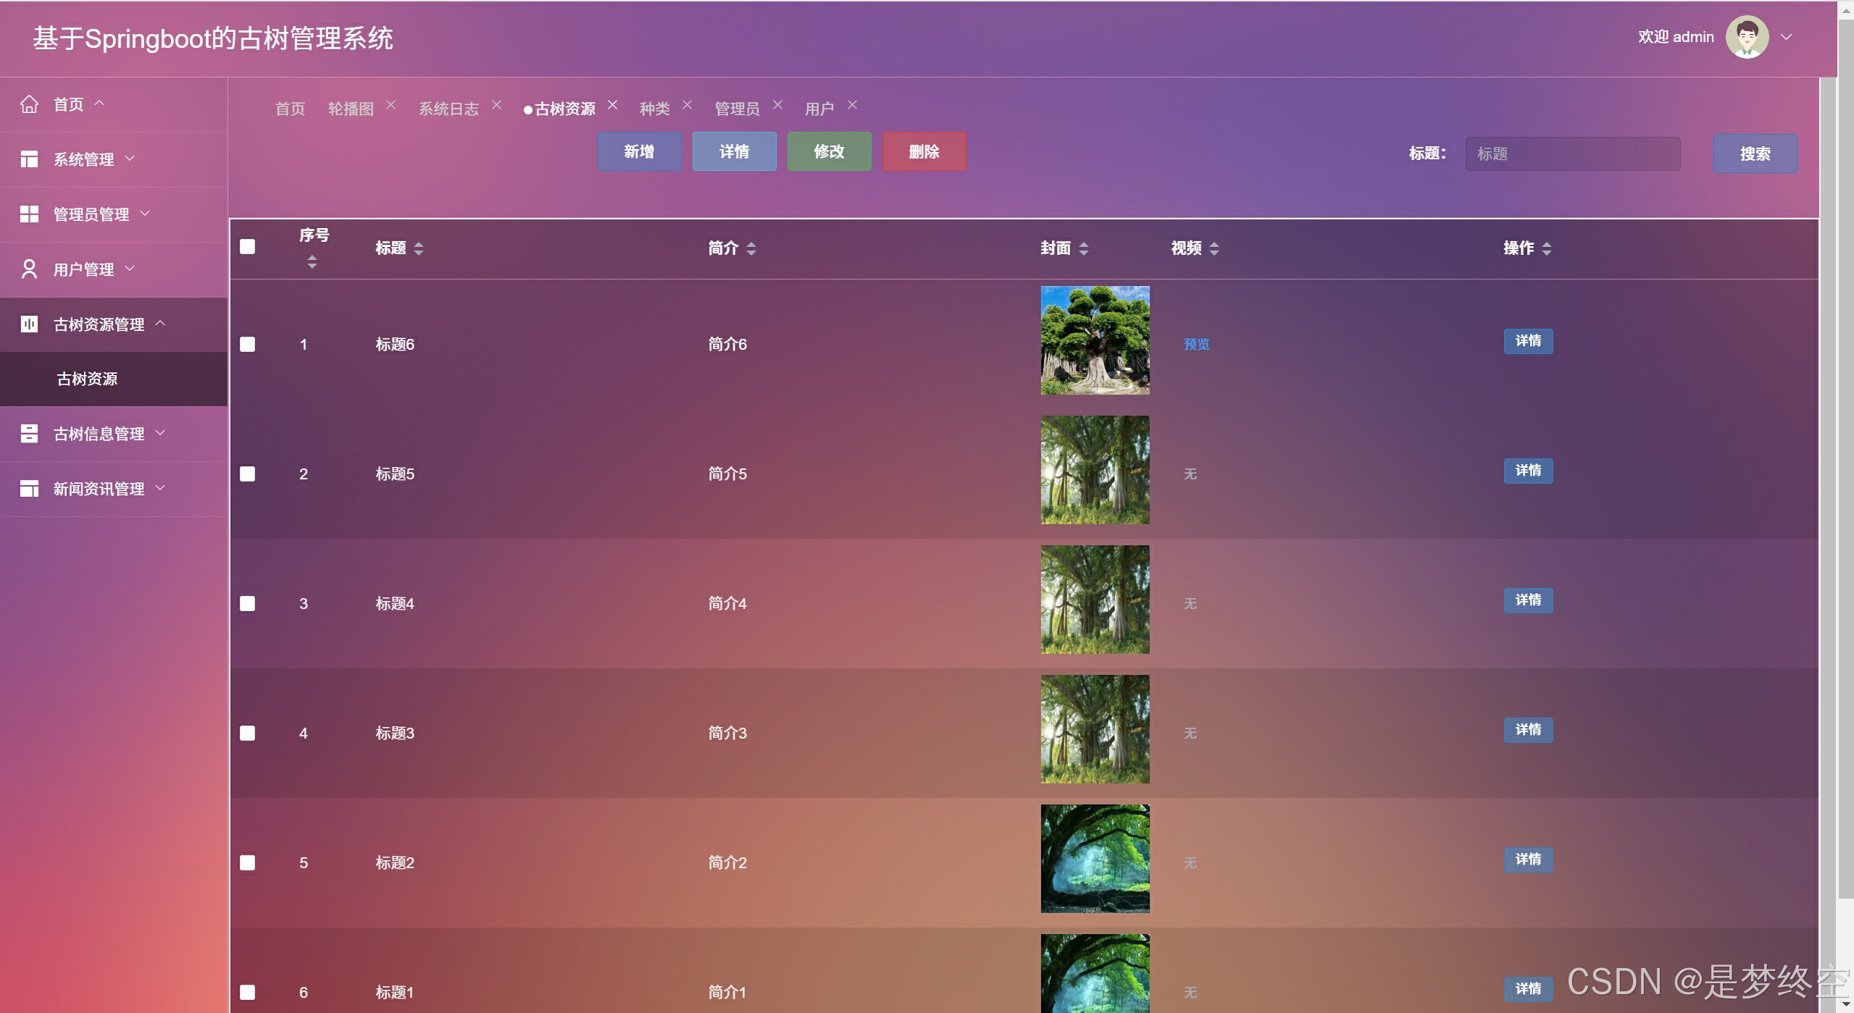1854x1013 pixels.
Task: Click 预览 link for 标题6 video
Action: [x=1196, y=345]
